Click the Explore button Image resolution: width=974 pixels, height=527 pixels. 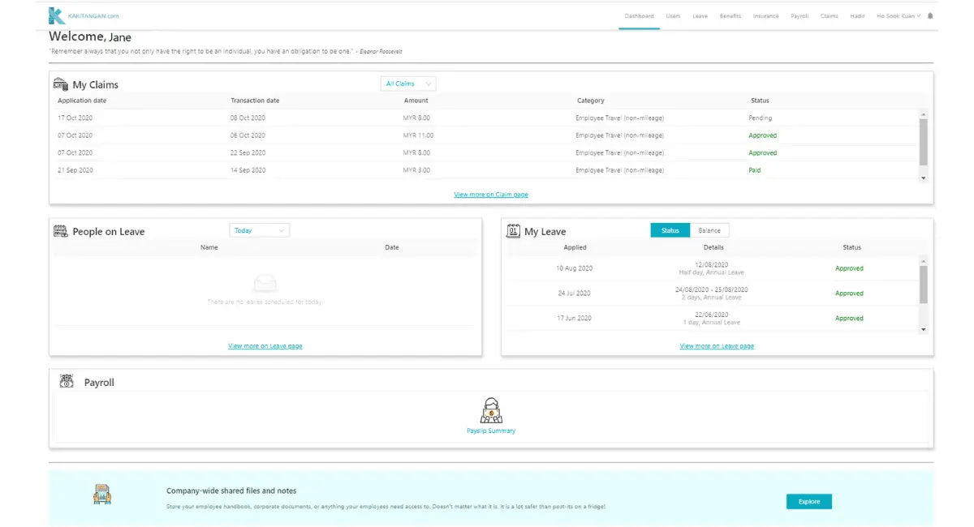(x=808, y=502)
